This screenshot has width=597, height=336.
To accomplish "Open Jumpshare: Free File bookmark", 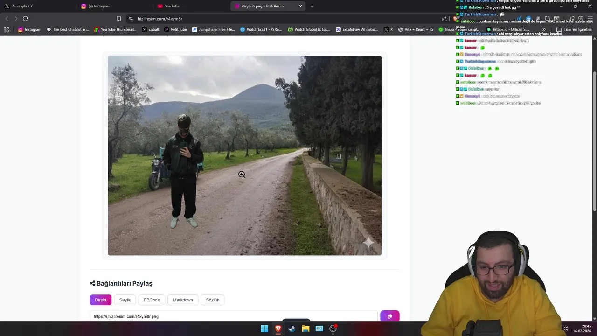I will pyautogui.click(x=213, y=29).
